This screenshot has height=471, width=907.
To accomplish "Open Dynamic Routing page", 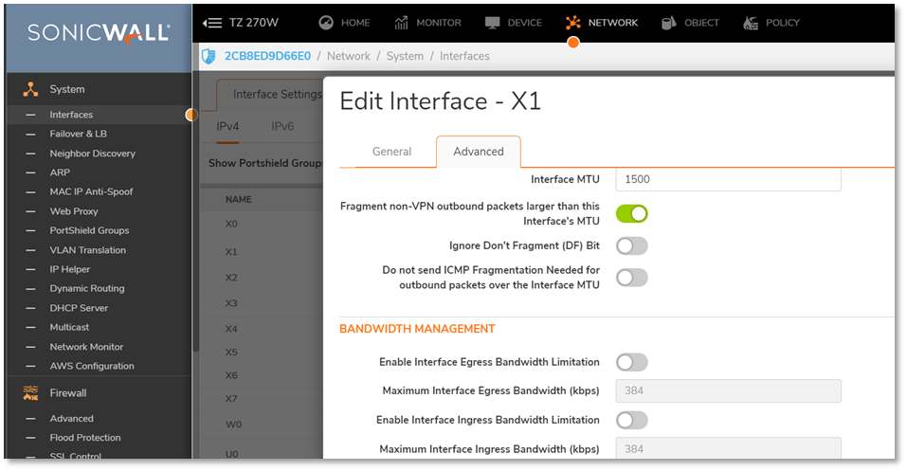I will tap(87, 288).
